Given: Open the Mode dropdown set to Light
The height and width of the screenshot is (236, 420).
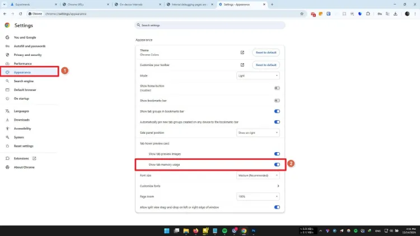Looking at the screenshot, I should click(x=258, y=75).
